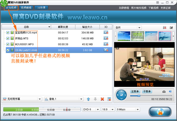Click the disable-menu icon beside template dropdown
This screenshot has width=177, height=121.
click(x=165, y=28)
